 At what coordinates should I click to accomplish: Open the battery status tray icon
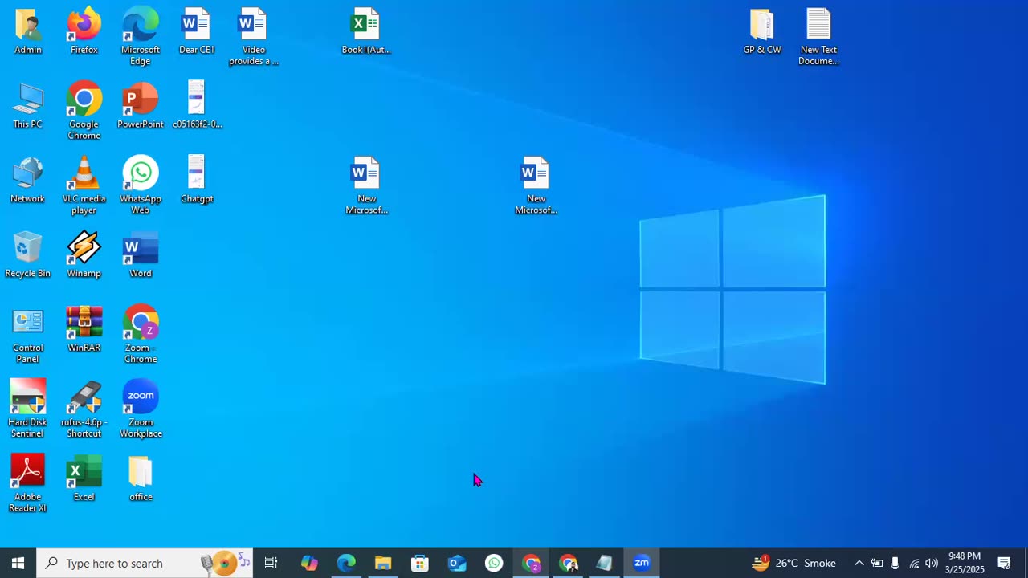tap(877, 563)
